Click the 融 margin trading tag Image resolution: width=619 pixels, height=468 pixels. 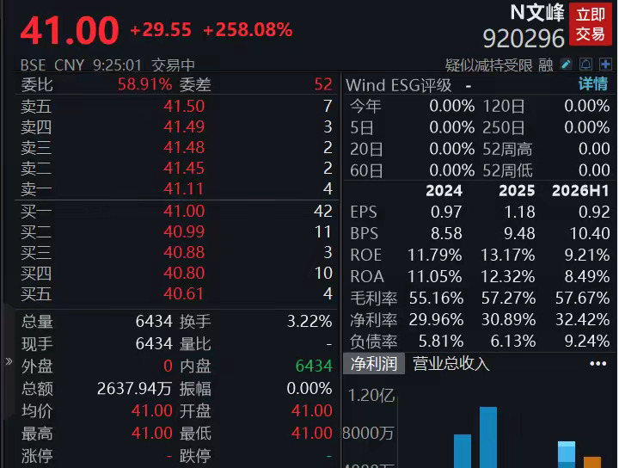(x=546, y=65)
